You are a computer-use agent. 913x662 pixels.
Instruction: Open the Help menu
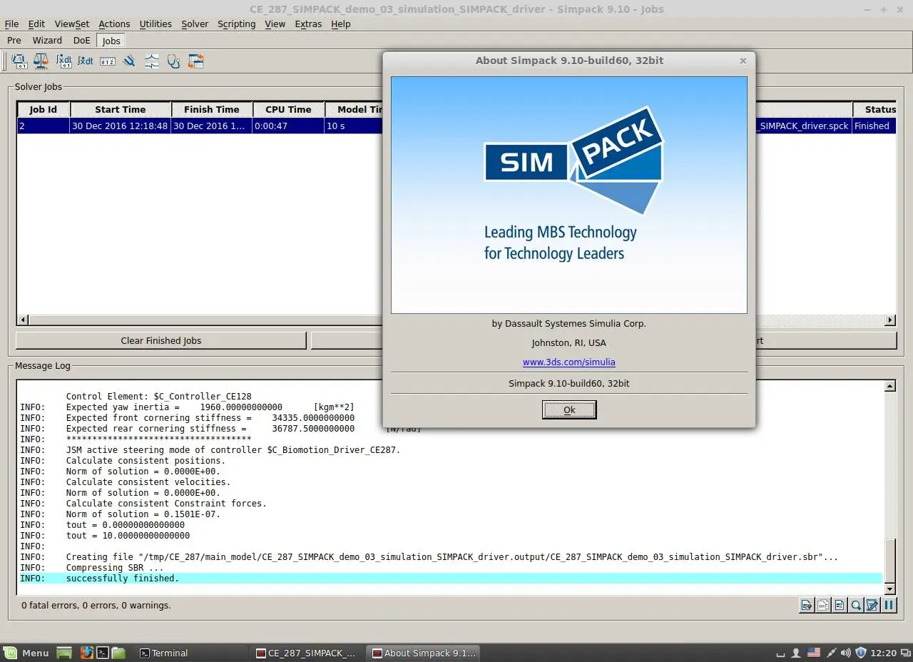pos(341,24)
